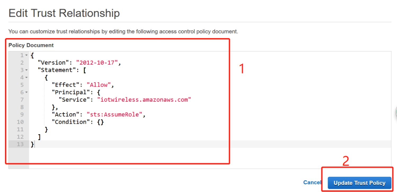The width and height of the screenshot is (397, 192).
Task: Click the "Version" key in the editor
Action: click(x=54, y=63)
